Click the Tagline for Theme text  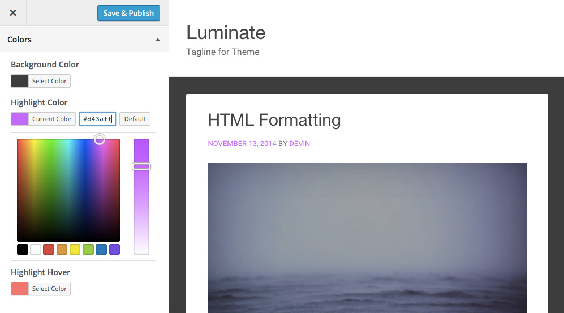click(x=223, y=52)
